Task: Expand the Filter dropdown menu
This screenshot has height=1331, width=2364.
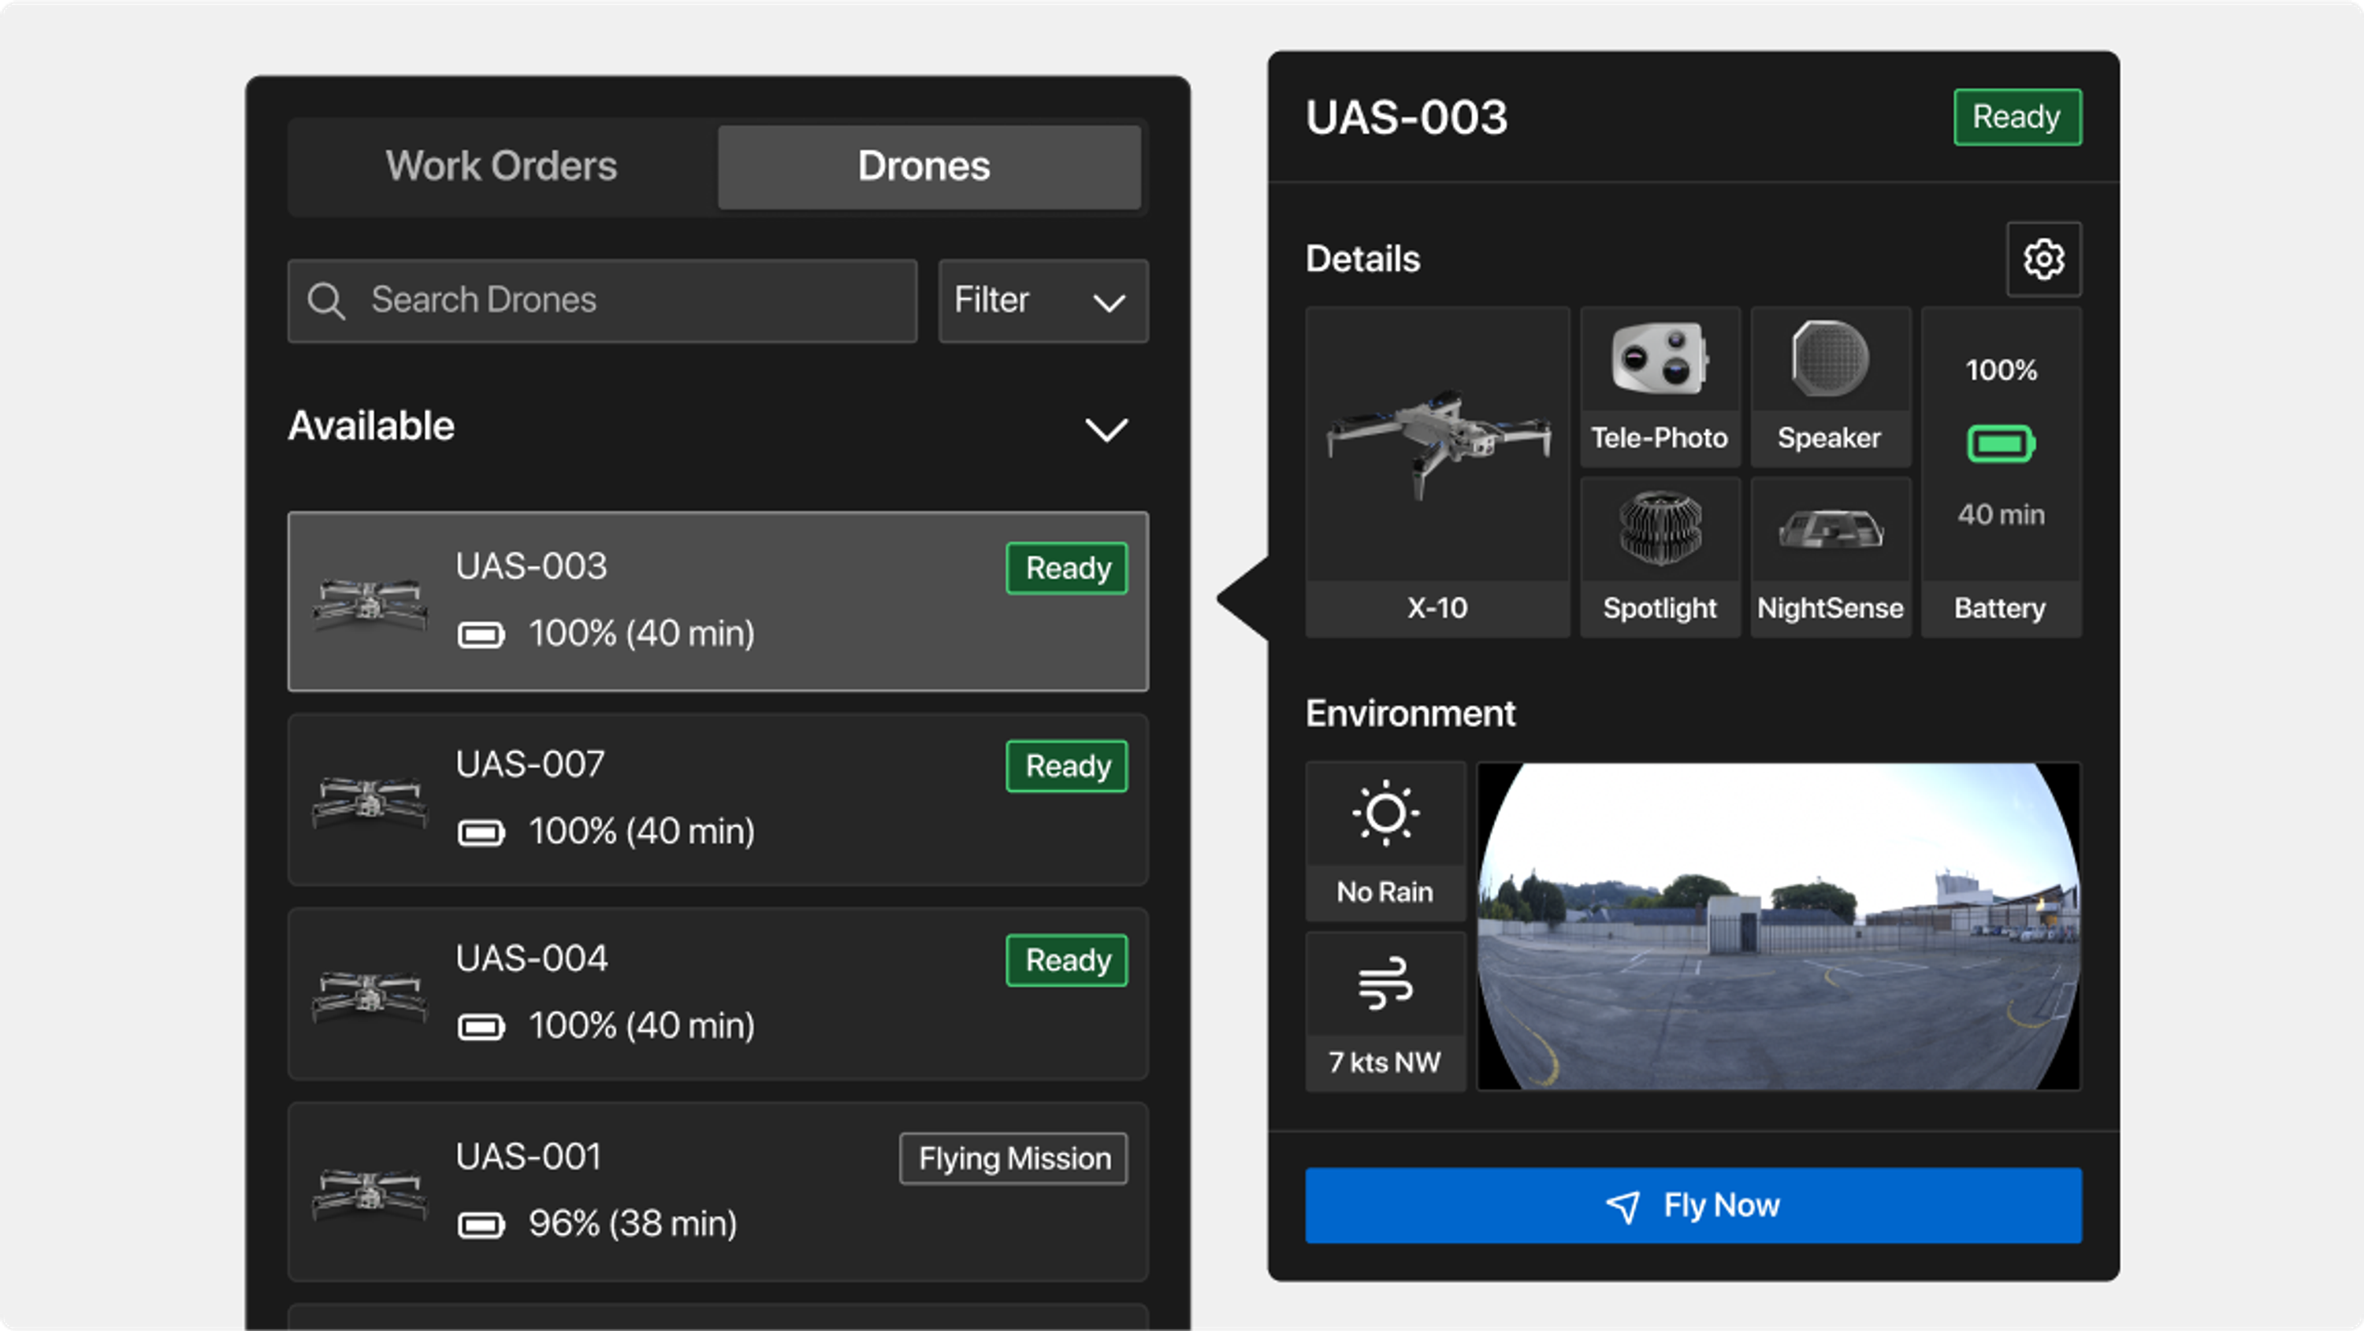Action: (x=1046, y=300)
